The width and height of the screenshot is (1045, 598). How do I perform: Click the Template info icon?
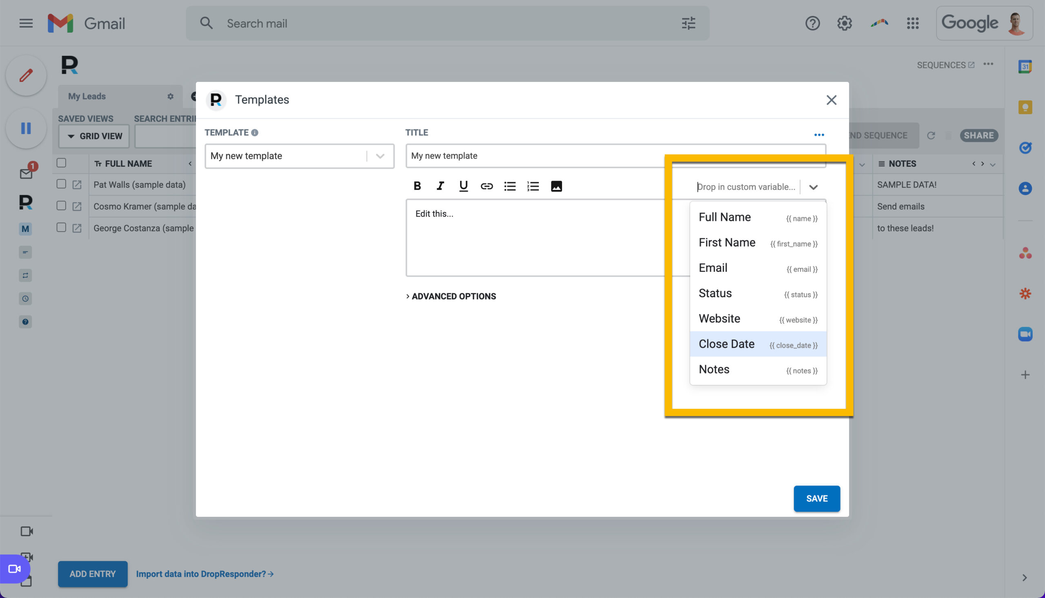[255, 132]
